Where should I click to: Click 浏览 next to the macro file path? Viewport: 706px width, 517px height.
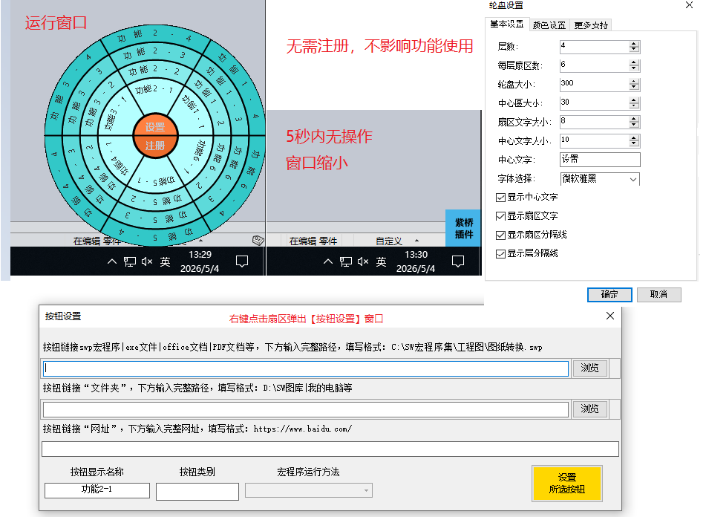point(589,368)
